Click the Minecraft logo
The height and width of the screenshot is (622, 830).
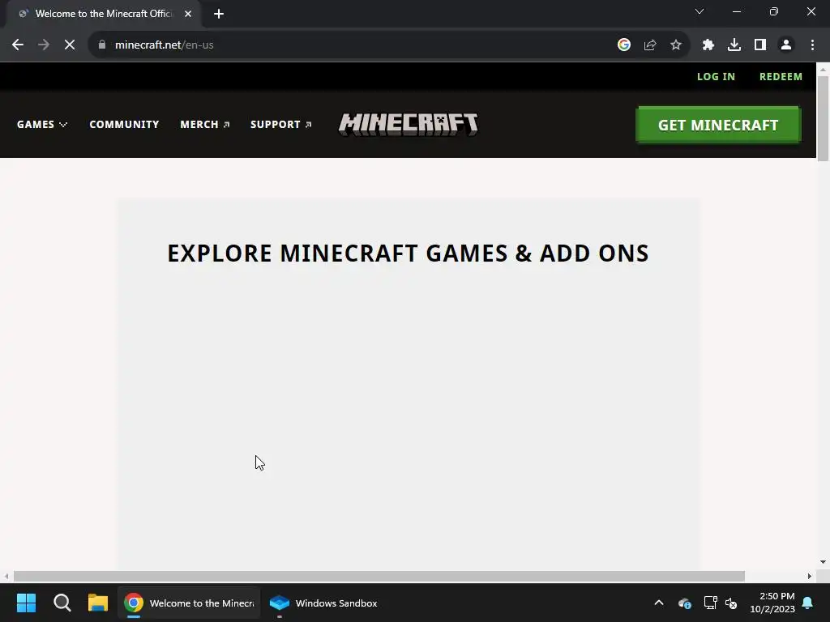(x=409, y=124)
